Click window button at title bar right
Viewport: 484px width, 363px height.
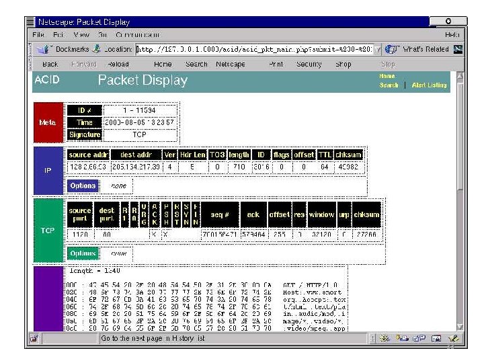(448, 21)
